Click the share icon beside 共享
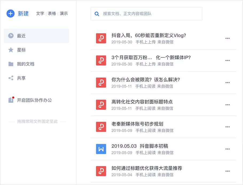Screen dimensions: 243x185 click(11, 78)
